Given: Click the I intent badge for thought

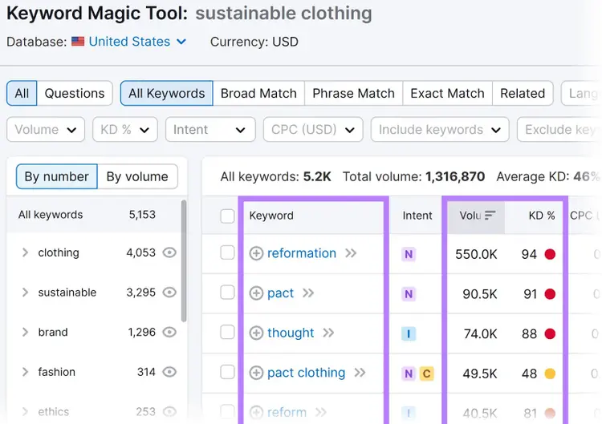Looking at the screenshot, I should [409, 334].
